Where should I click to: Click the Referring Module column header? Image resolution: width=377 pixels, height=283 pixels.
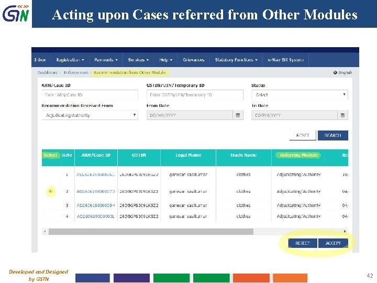pos(298,155)
